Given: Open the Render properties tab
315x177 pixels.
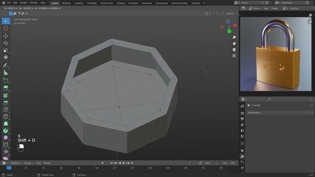Looking at the screenshot, I should (242, 113).
